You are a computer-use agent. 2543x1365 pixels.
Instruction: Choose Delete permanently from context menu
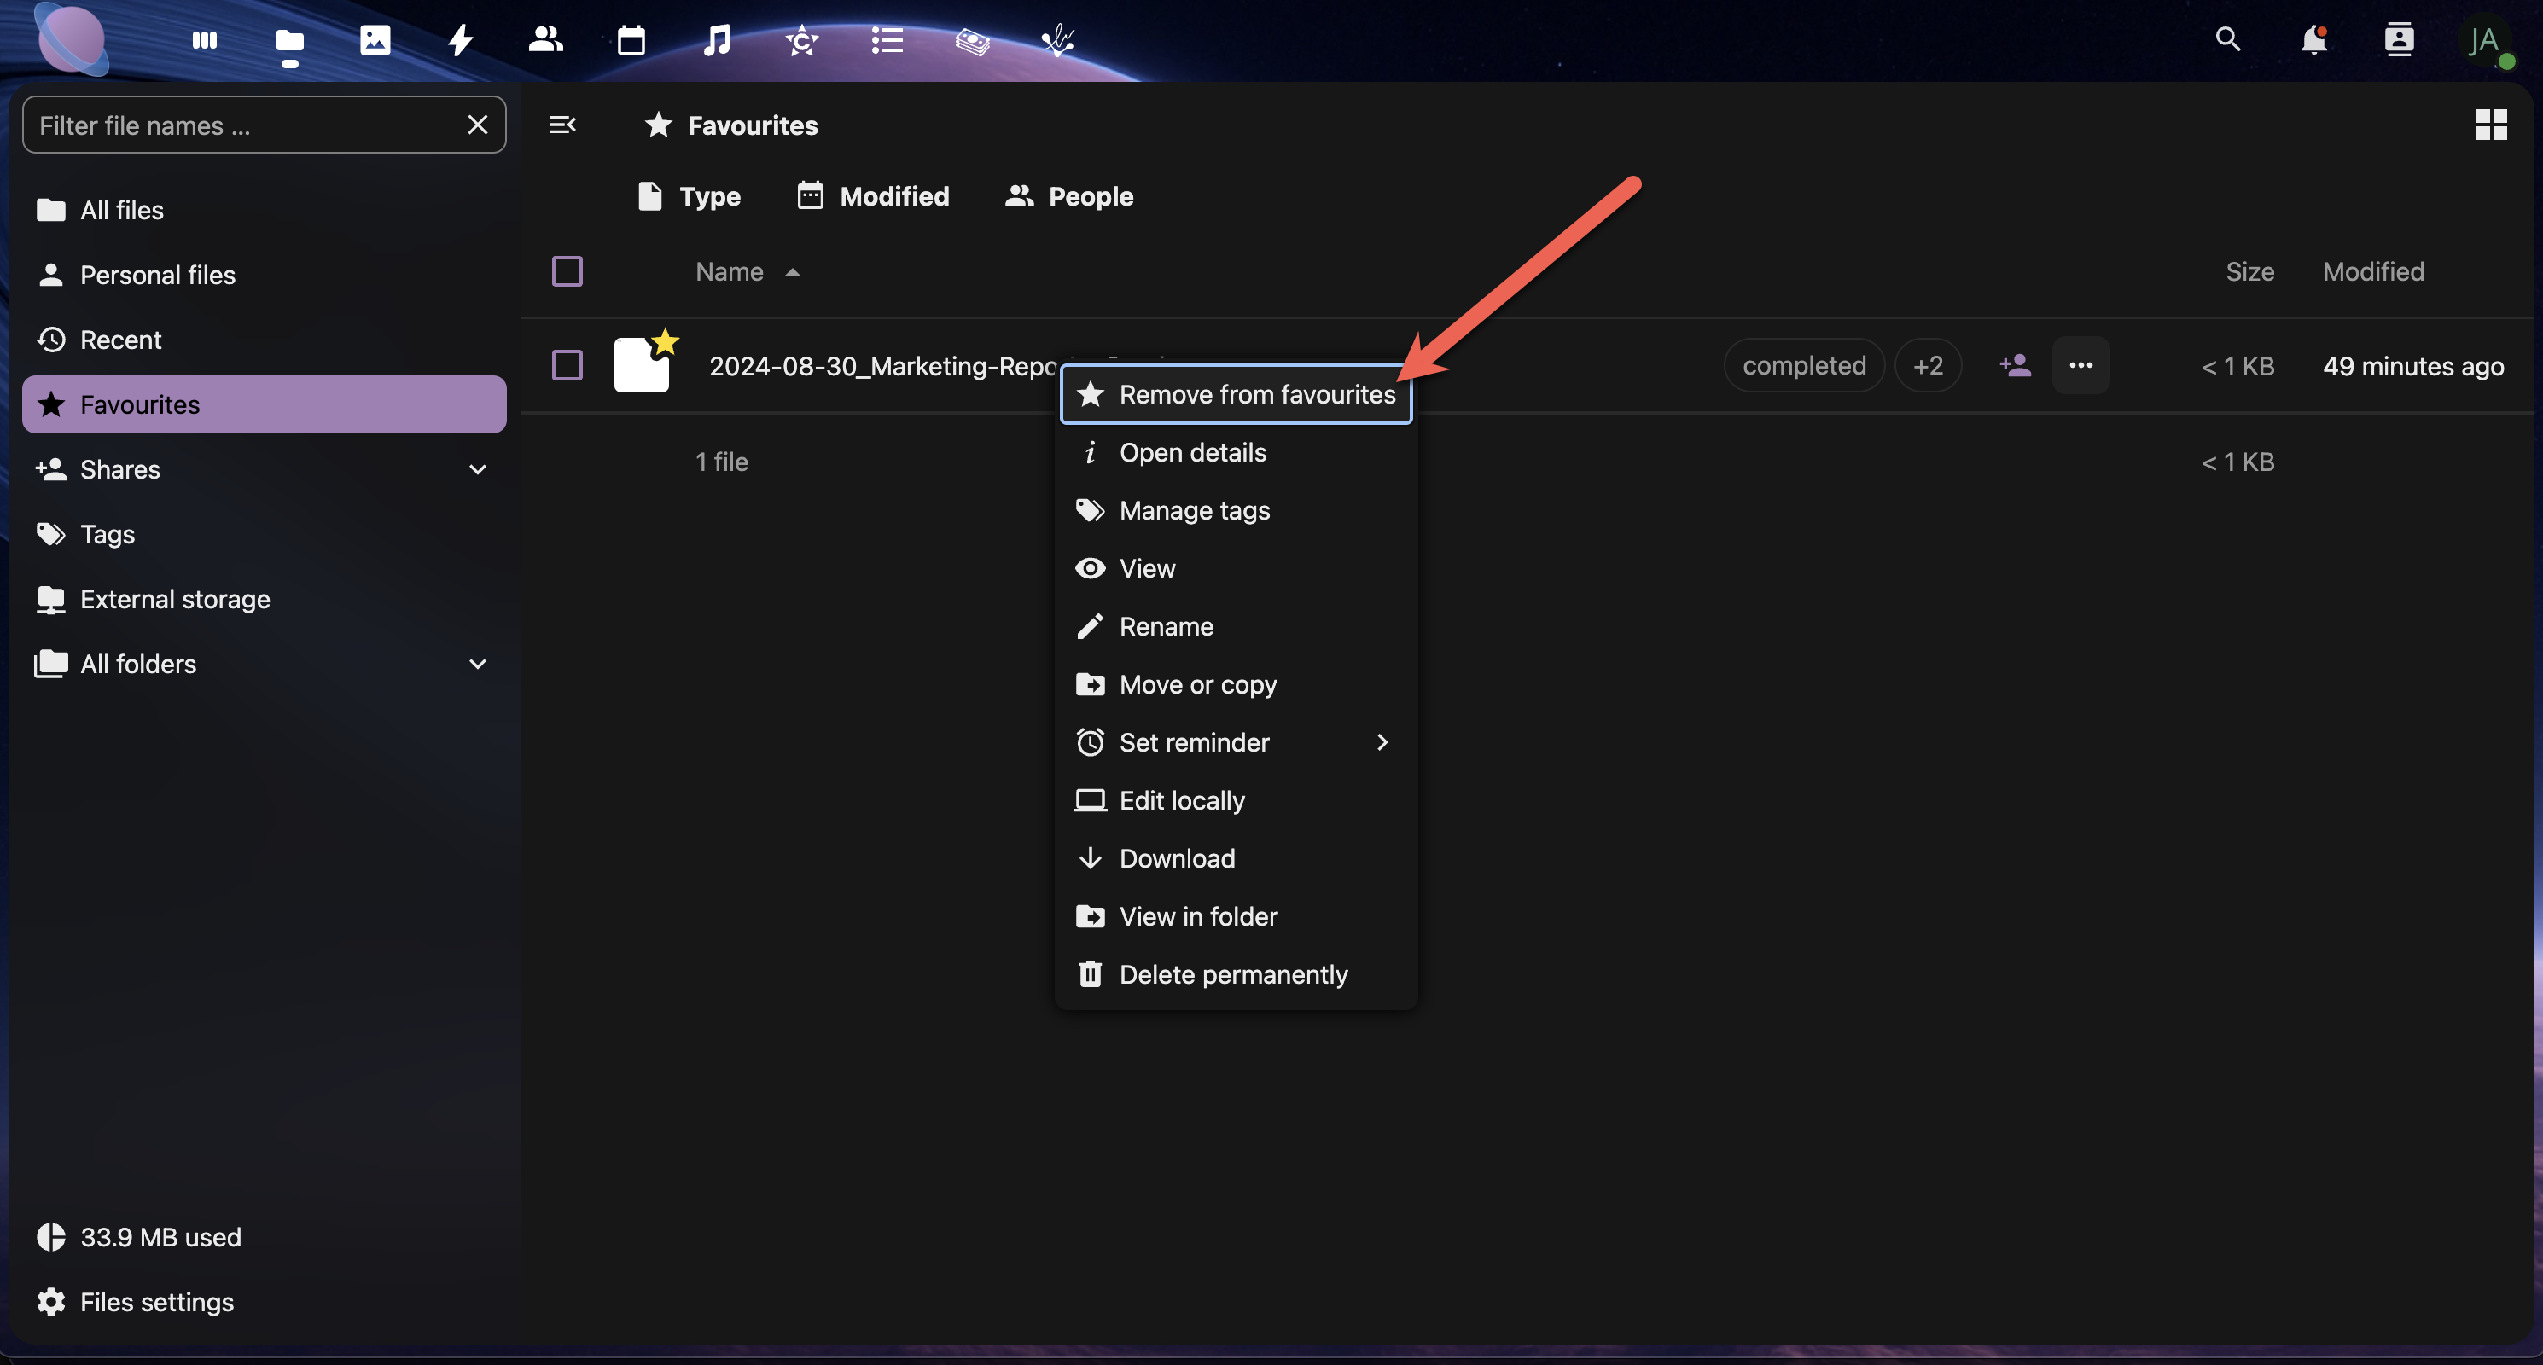point(1232,974)
